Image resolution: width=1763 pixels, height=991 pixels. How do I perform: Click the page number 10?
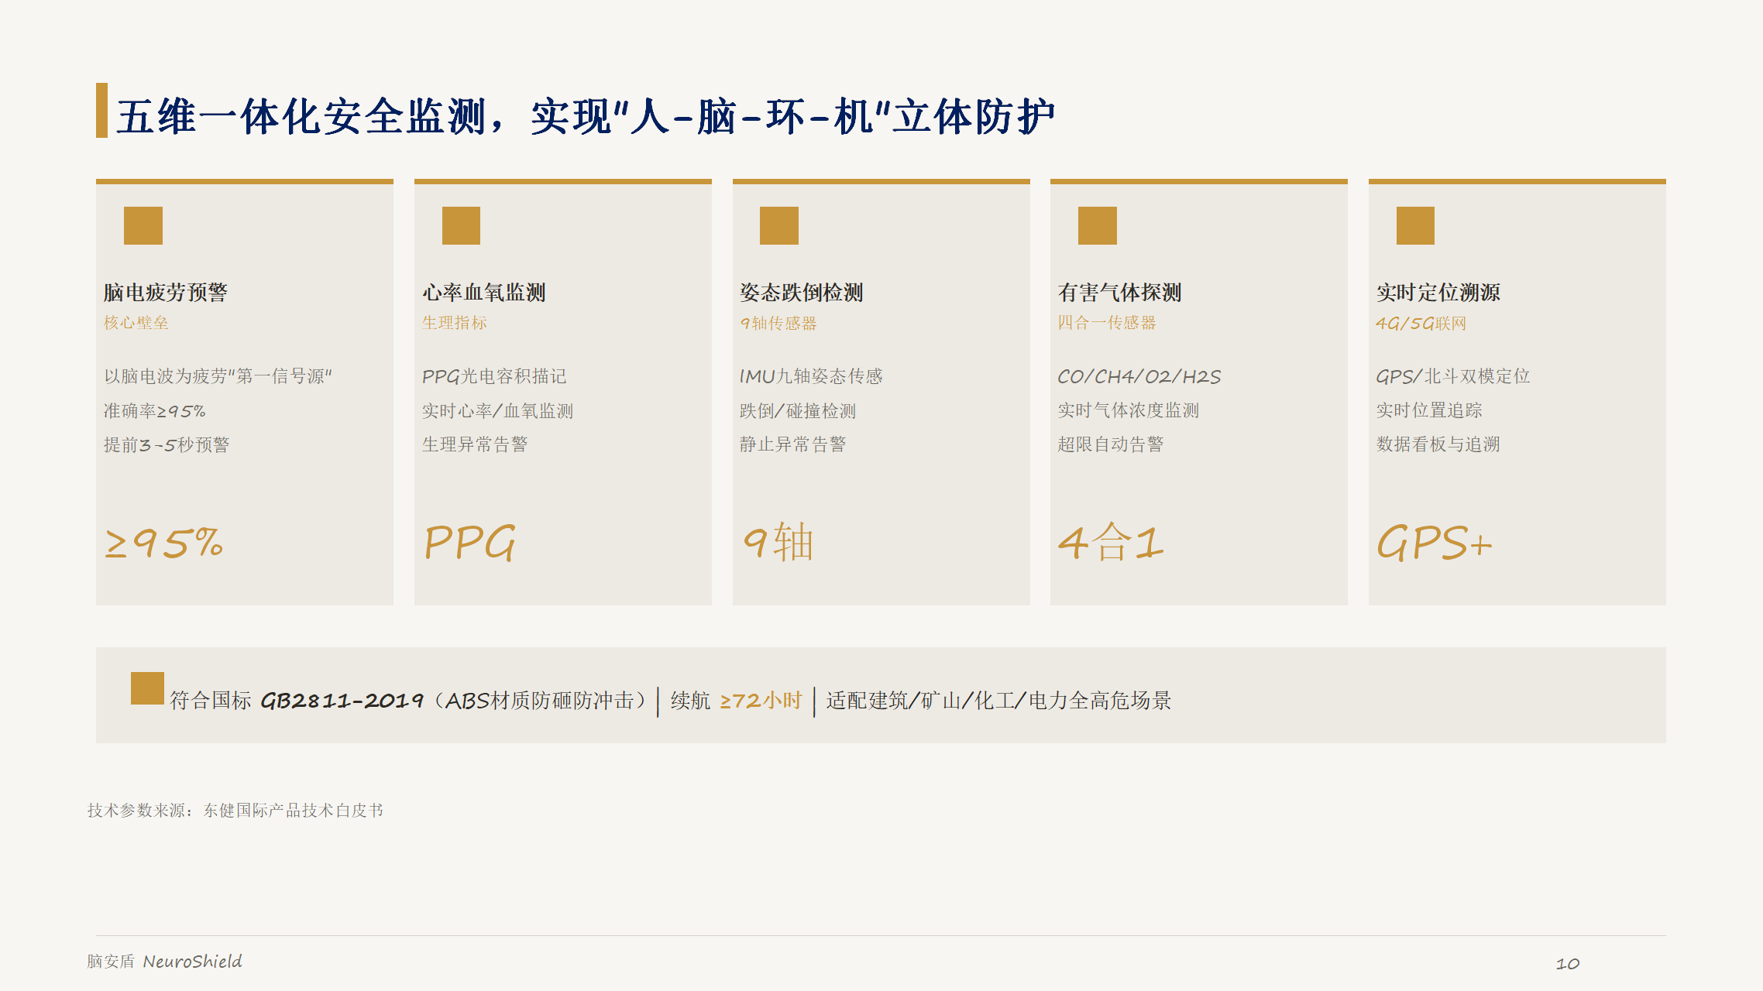[x=1568, y=964]
